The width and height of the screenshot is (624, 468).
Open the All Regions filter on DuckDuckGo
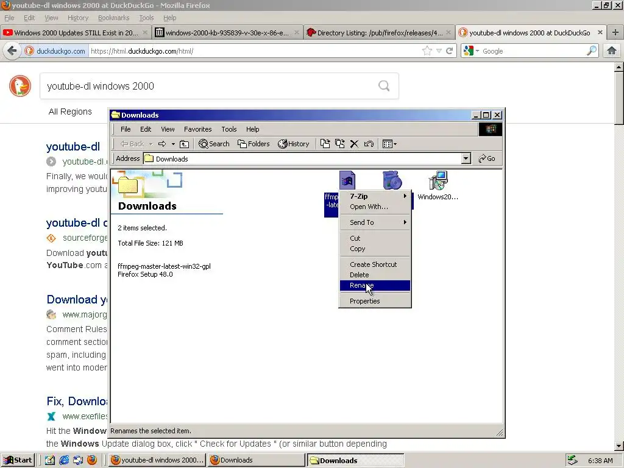[x=70, y=112]
